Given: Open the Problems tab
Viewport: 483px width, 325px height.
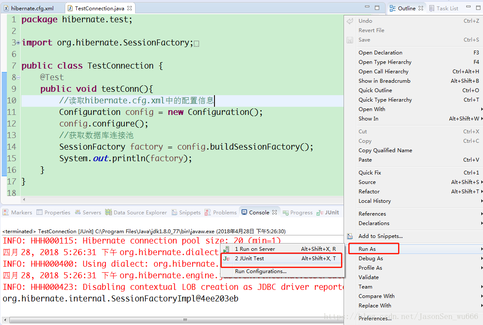Looking at the screenshot, I should [x=220, y=212].
